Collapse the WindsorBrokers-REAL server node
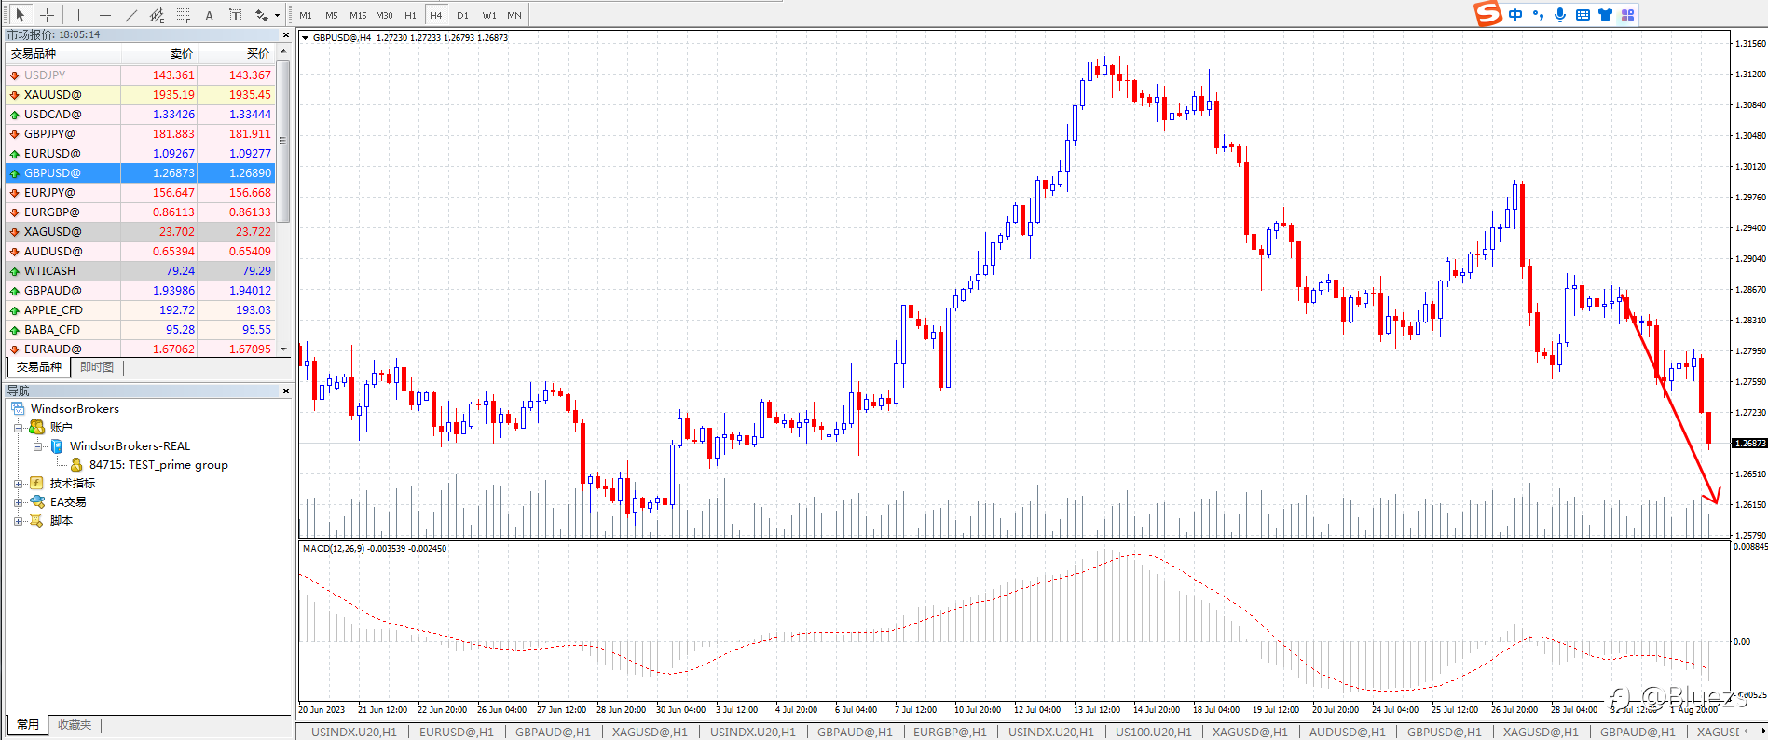Viewport: 1768px width, 740px height. [38, 446]
